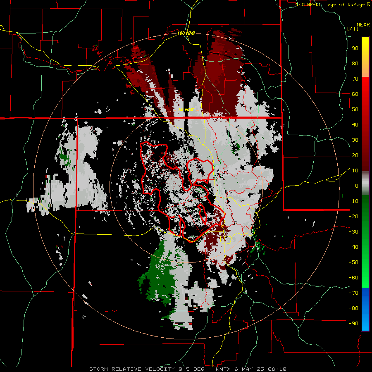Click the 10 value on the velocity scale

(x=355, y=171)
